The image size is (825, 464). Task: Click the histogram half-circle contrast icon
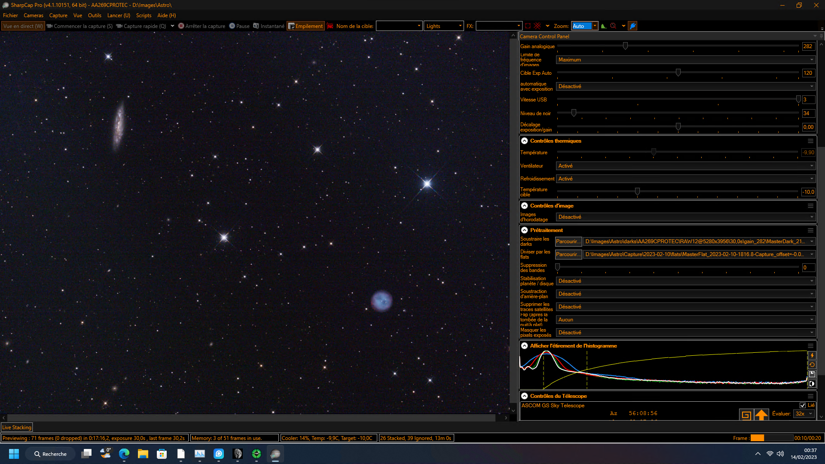click(812, 384)
